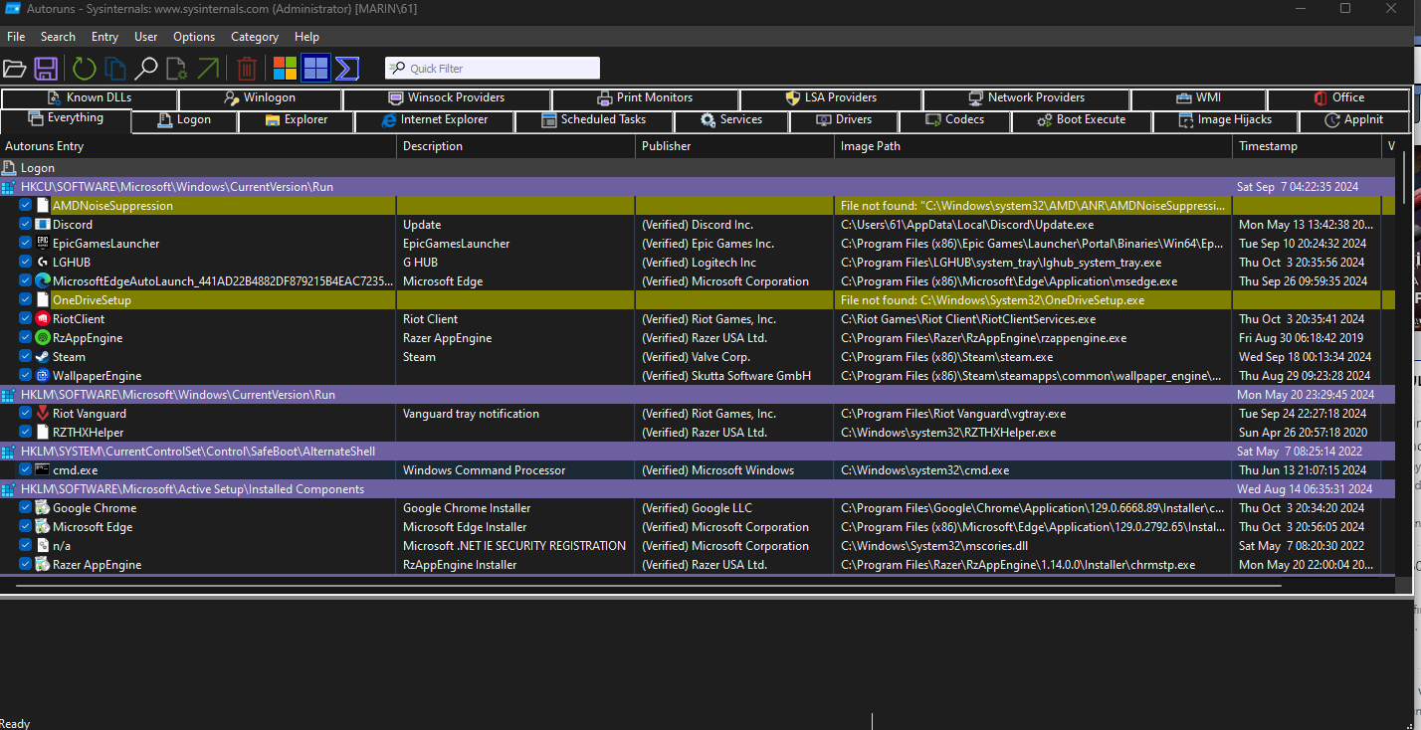This screenshot has height=730, width=1421.
Task: Disable the Steam autorun checkbox
Action: 26,357
